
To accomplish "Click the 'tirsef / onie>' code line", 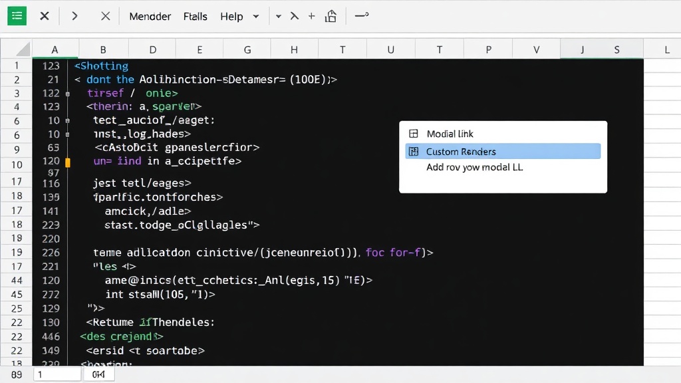I will pyautogui.click(x=132, y=93).
